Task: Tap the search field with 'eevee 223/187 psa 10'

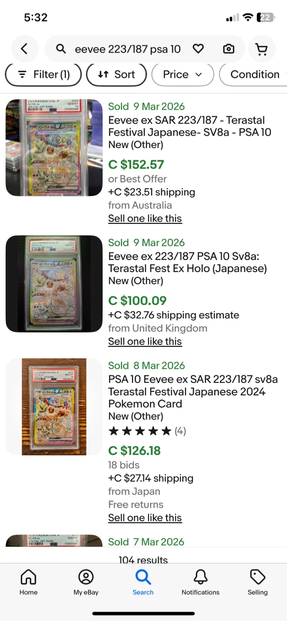Action: 128,49
